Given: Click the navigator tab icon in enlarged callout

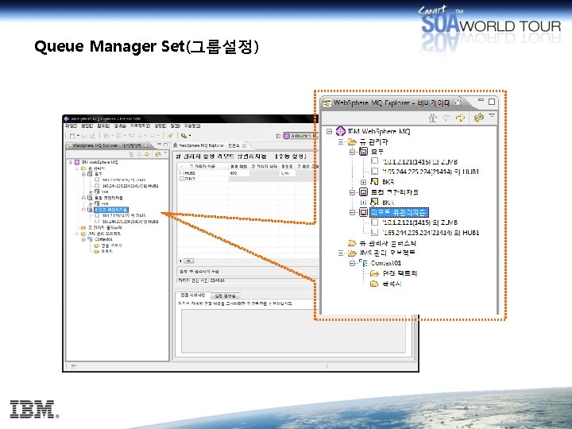Looking at the screenshot, I should [327, 102].
